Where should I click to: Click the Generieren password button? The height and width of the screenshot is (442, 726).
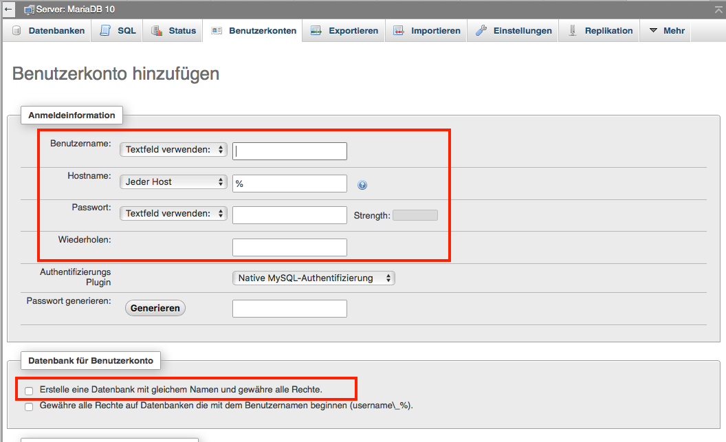[155, 309]
